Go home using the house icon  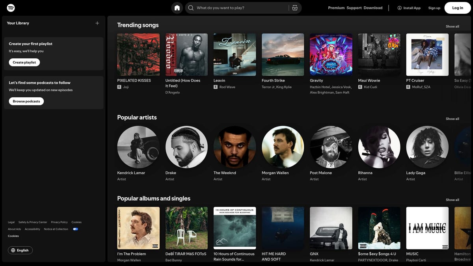177,7
